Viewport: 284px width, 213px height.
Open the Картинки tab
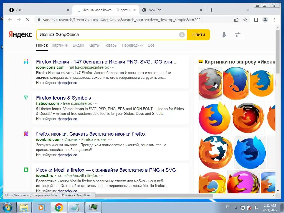click(x=60, y=45)
